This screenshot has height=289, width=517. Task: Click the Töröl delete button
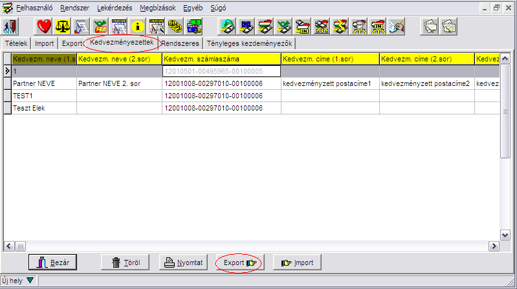tap(126, 262)
